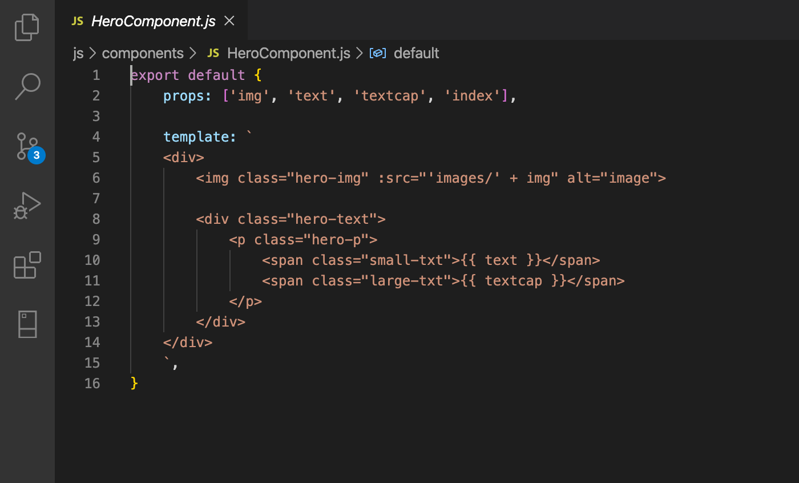Open the Remote Explorer icon
The height and width of the screenshot is (483, 799).
click(27, 324)
